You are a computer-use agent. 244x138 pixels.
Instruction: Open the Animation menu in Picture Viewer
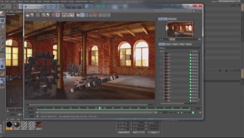[57, 11]
